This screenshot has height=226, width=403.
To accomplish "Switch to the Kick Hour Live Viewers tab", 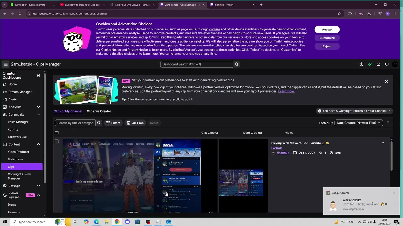I will pyautogui.click(x=132, y=5).
